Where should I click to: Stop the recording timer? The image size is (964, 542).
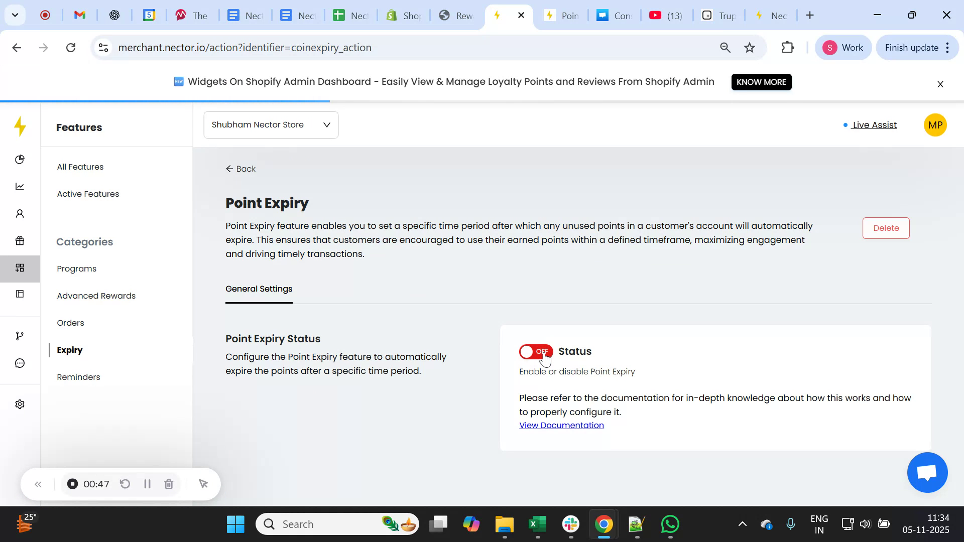72,484
